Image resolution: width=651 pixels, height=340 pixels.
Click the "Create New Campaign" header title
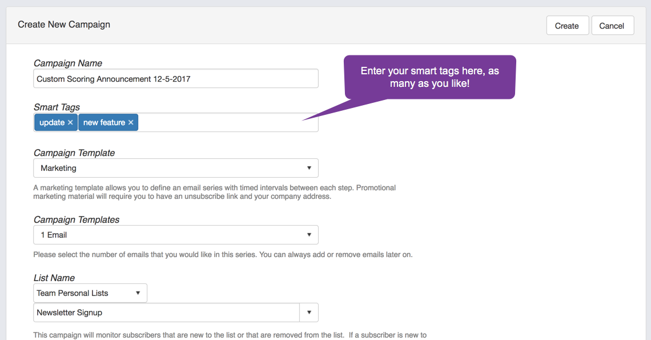(64, 25)
